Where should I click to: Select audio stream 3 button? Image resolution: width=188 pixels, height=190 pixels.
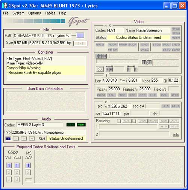[x=24, y=139]
